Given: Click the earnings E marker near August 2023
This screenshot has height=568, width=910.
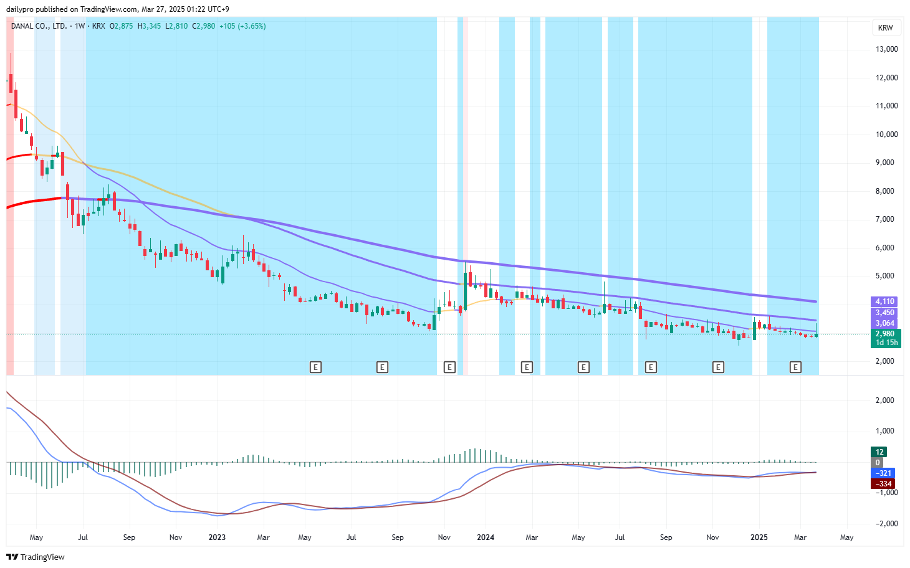Looking at the screenshot, I should [x=382, y=367].
